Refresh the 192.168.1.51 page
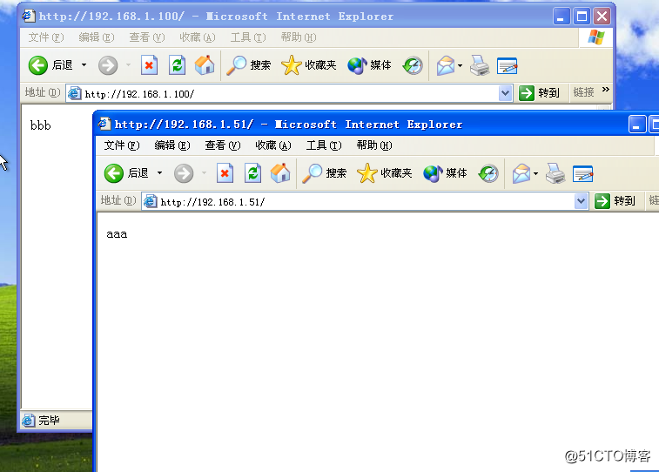Screen dimensions: 659x472 [x=252, y=173]
